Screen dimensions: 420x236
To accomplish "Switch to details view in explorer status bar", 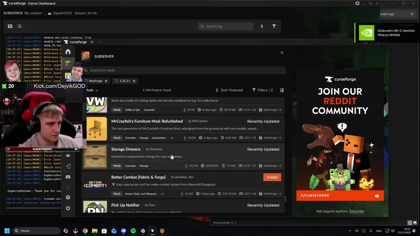I will tap(410, 223).
